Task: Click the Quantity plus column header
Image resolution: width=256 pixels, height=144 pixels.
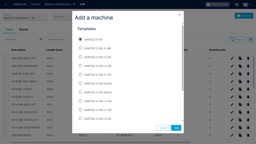Action: coord(217,50)
